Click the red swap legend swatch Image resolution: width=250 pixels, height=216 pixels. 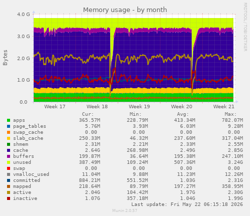[x=9, y=168]
